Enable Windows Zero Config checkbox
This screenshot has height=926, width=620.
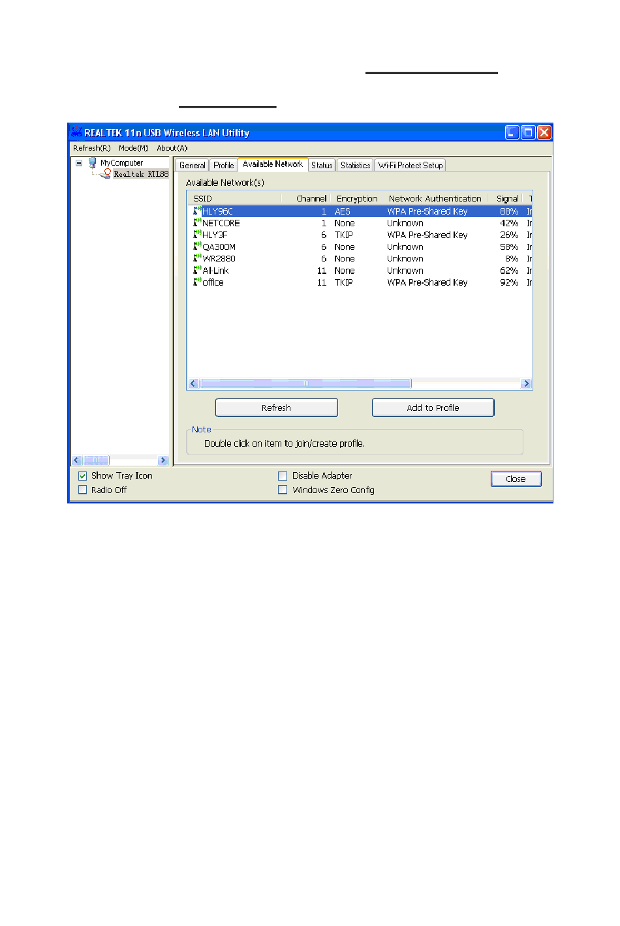(x=283, y=490)
